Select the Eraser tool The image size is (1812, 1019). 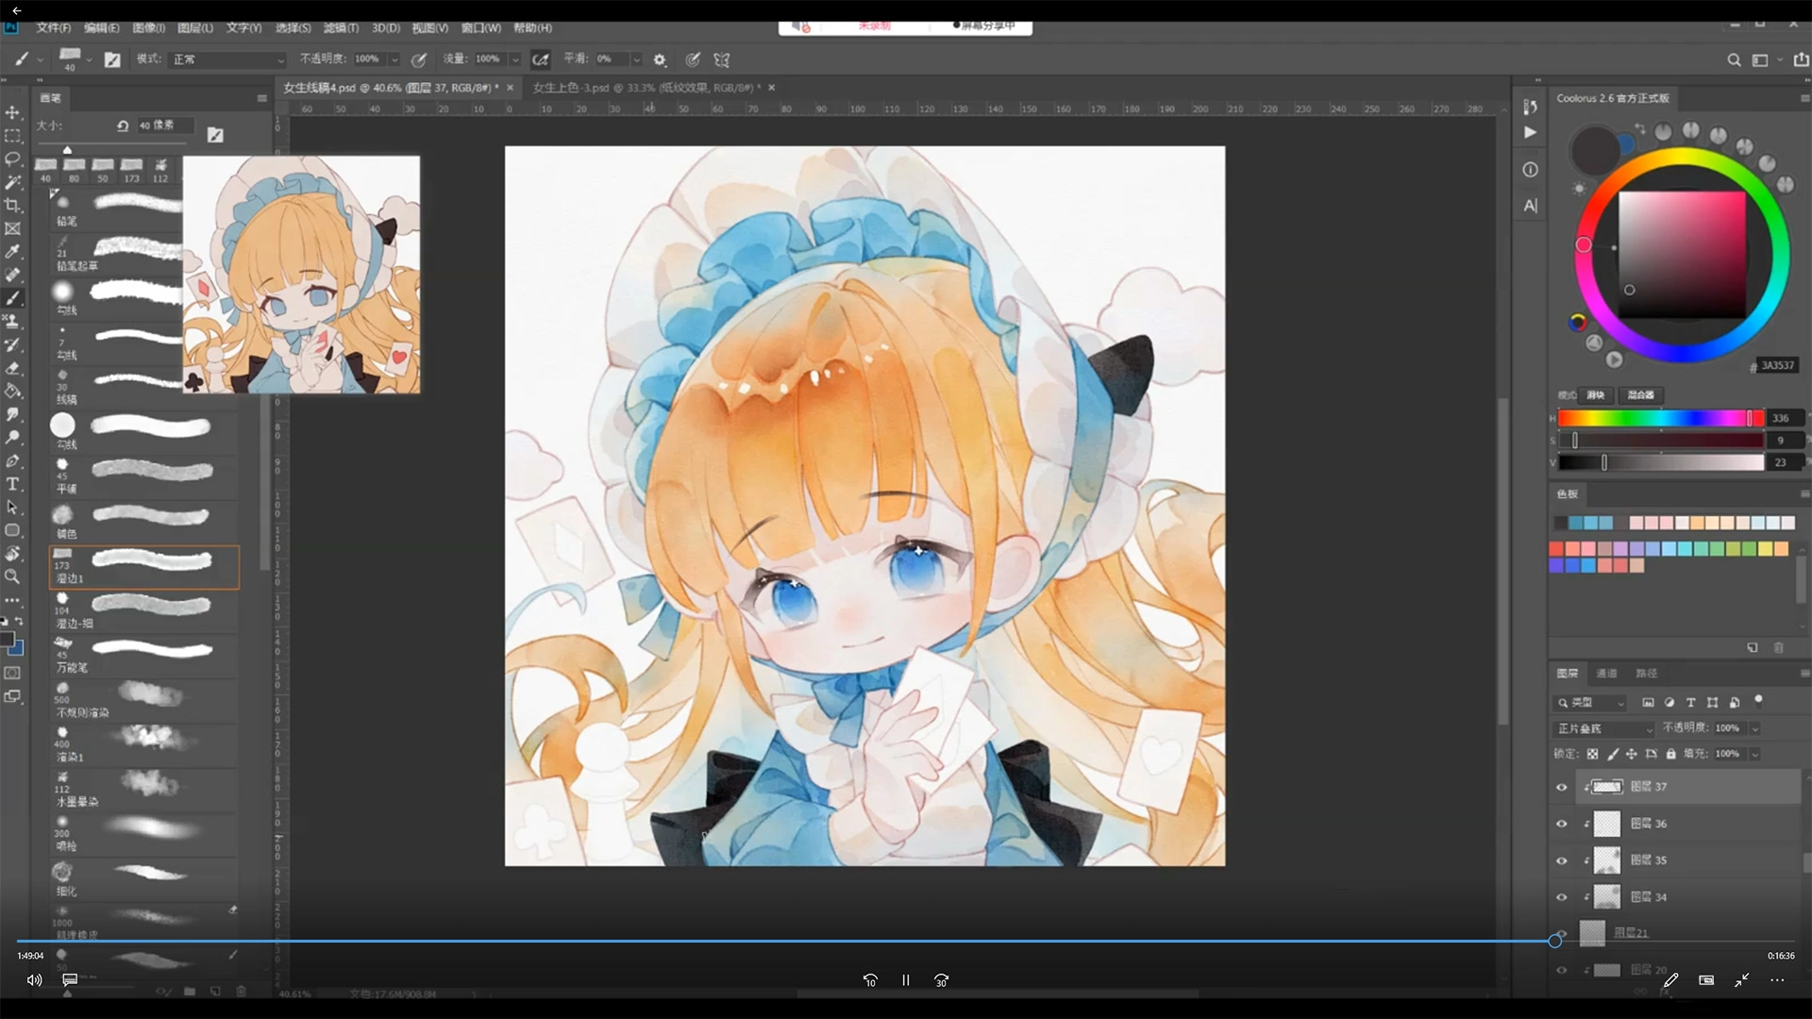[12, 368]
